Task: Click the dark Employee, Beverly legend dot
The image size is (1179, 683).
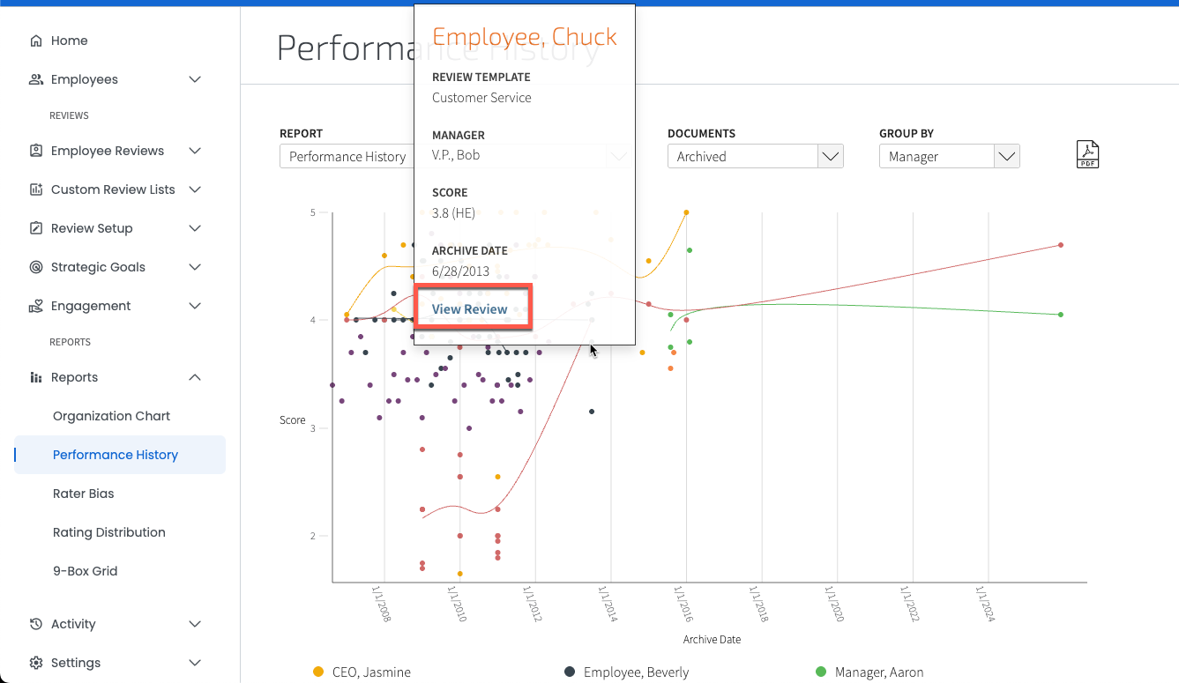Action: (x=570, y=672)
